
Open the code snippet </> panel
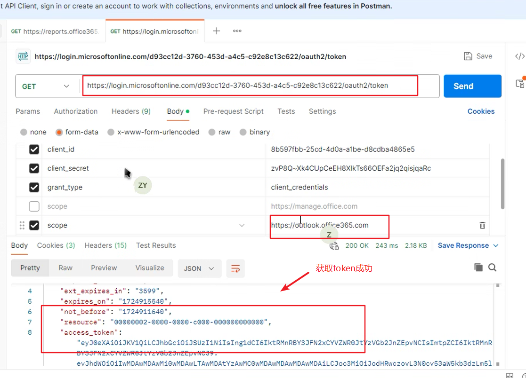tap(519, 56)
